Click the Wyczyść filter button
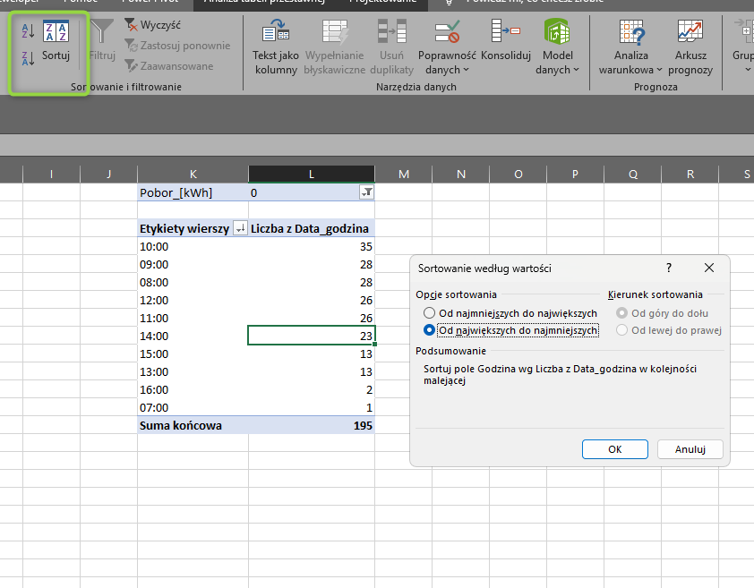 tap(152, 26)
